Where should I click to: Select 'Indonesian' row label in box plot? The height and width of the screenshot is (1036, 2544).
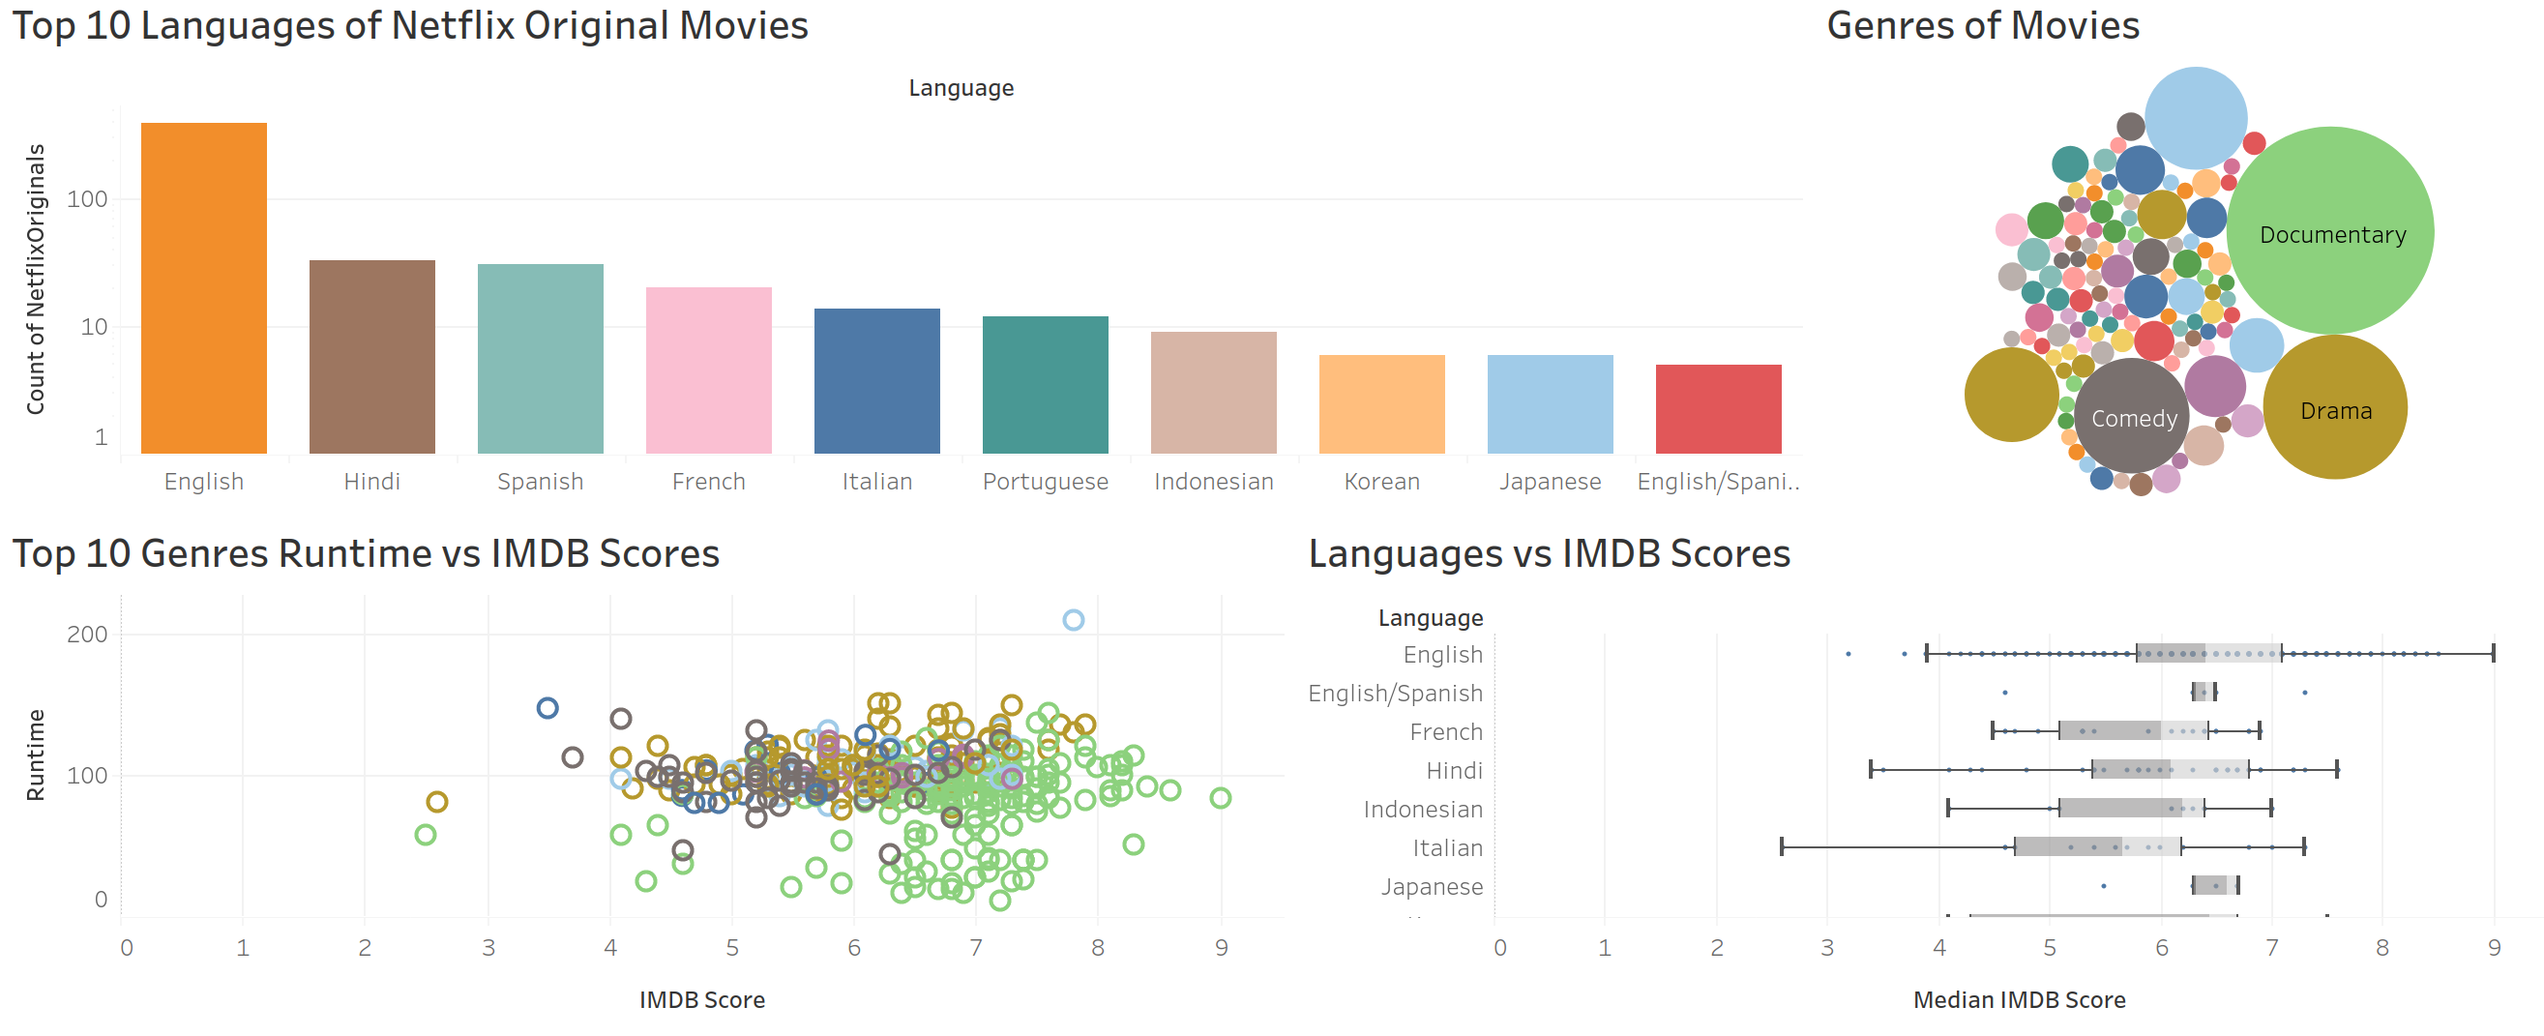point(1423,809)
